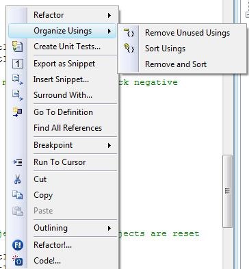
Task: Click the Run To Cursor icon
Action: pyautogui.click(x=18, y=162)
